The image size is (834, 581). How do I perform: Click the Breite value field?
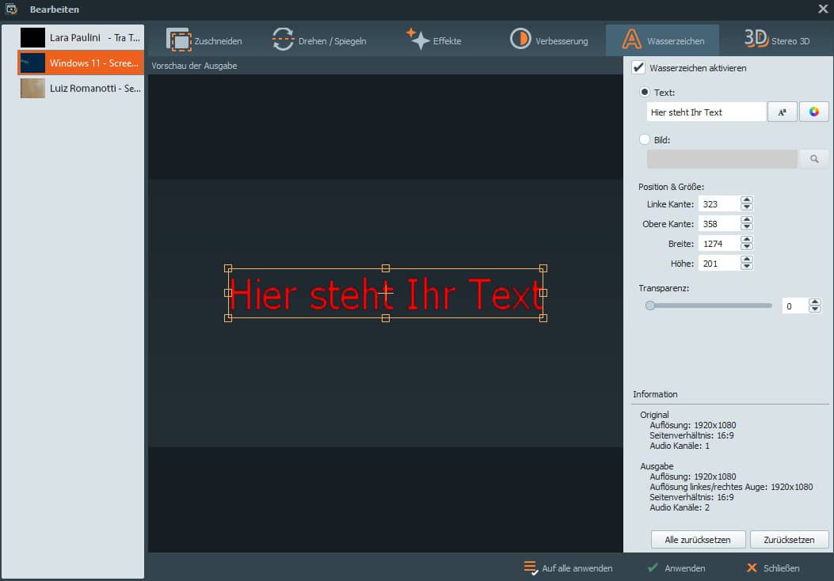pyautogui.click(x=718, y=244)
